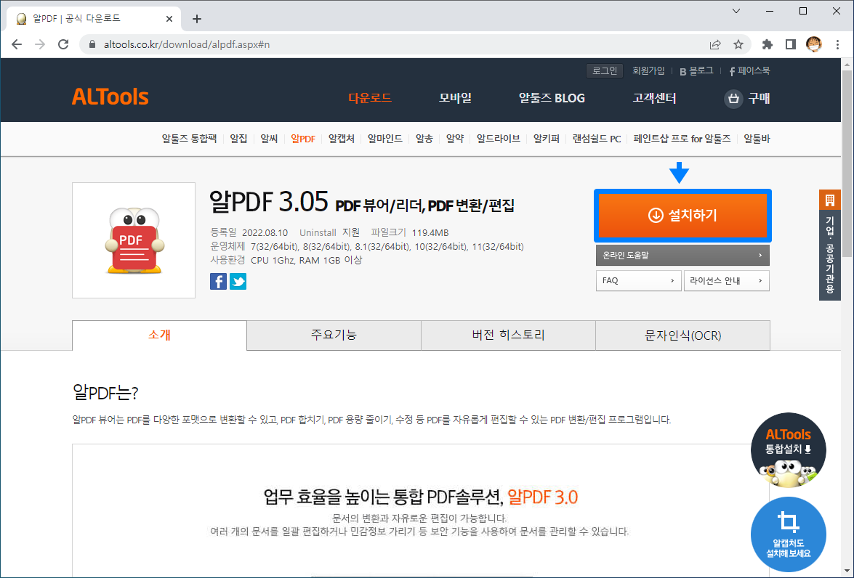Open the Extensions puzzle icon
854x578 pixels.
point(767,44)
